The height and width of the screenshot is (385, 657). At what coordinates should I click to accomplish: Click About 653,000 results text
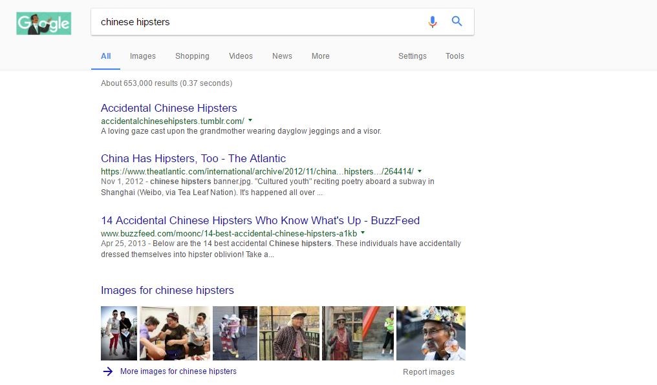tap(166, 83)
